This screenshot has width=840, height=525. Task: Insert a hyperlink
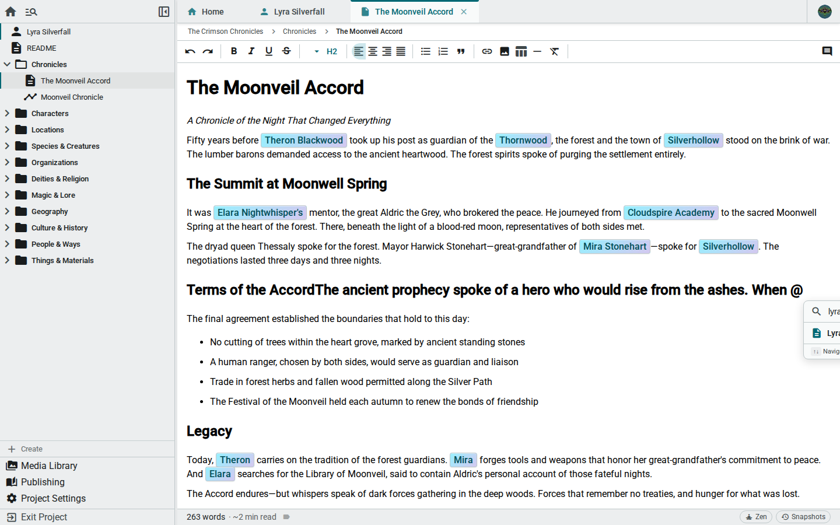click(x=487, y=51)
